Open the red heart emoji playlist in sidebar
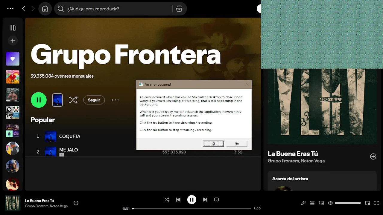This screenshot has width=383, height=215. pos(13,77)
